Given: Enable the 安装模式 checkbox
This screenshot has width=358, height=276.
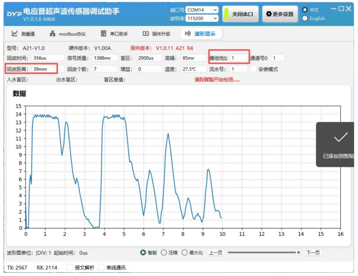Looking at the screenshot, I should (253, 69).
